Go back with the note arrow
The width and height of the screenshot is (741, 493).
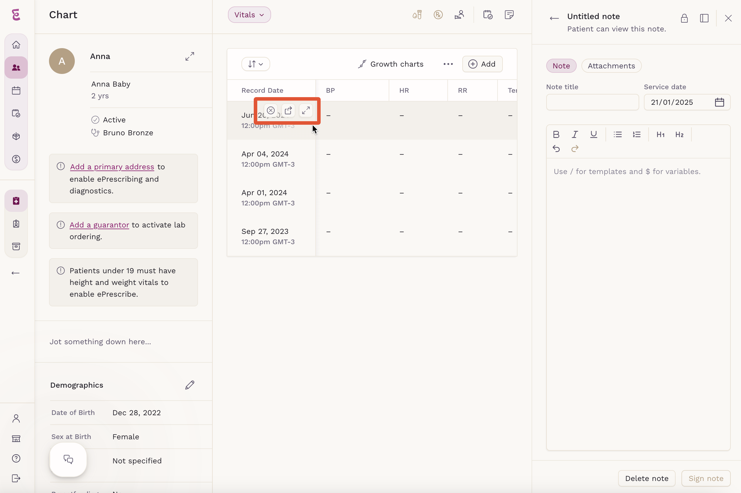[x=554, y=18]
